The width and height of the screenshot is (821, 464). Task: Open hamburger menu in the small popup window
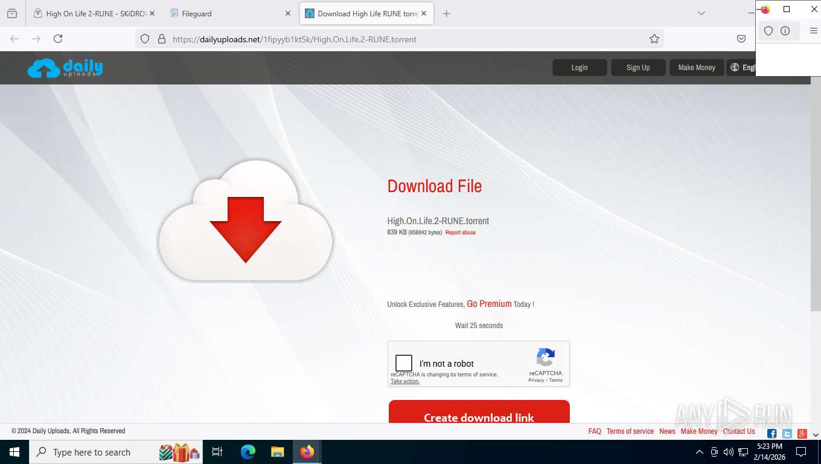[814, 31]
